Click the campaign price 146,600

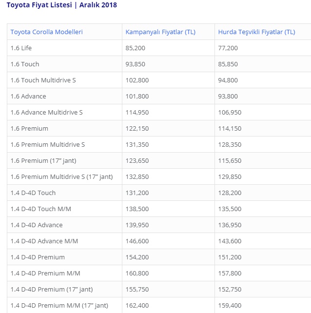click(137, 241)
